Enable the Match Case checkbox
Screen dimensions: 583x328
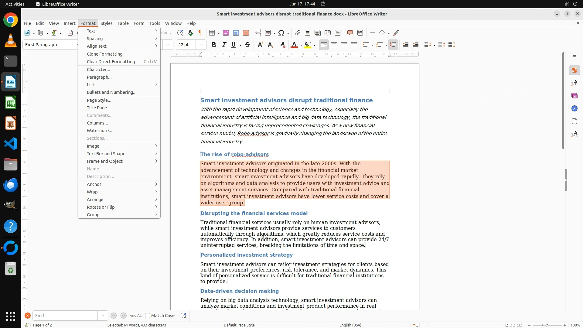pos(148,316)
